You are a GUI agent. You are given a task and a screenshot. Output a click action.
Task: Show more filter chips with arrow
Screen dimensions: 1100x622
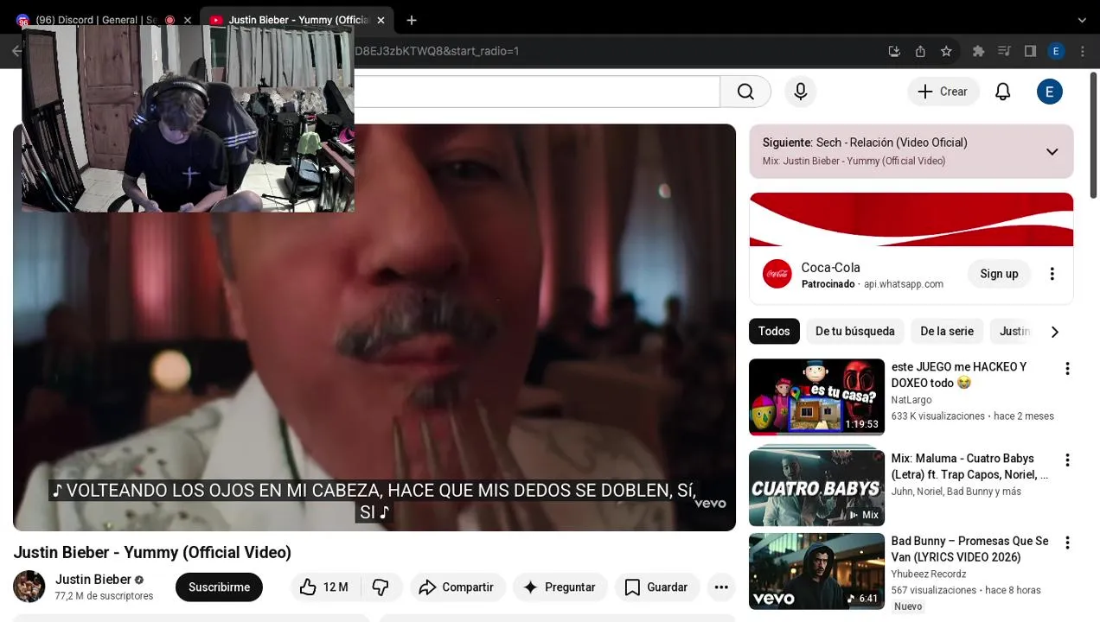[1054, 332]
